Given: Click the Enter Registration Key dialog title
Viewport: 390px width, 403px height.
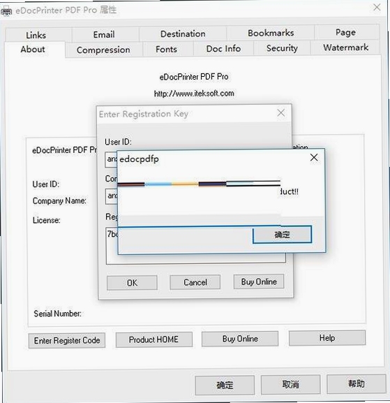Looking at the screenshot, I should point(144,114).
